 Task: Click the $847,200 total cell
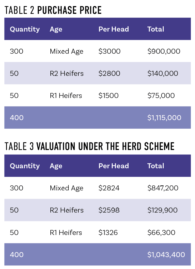[x=163, y=188]
